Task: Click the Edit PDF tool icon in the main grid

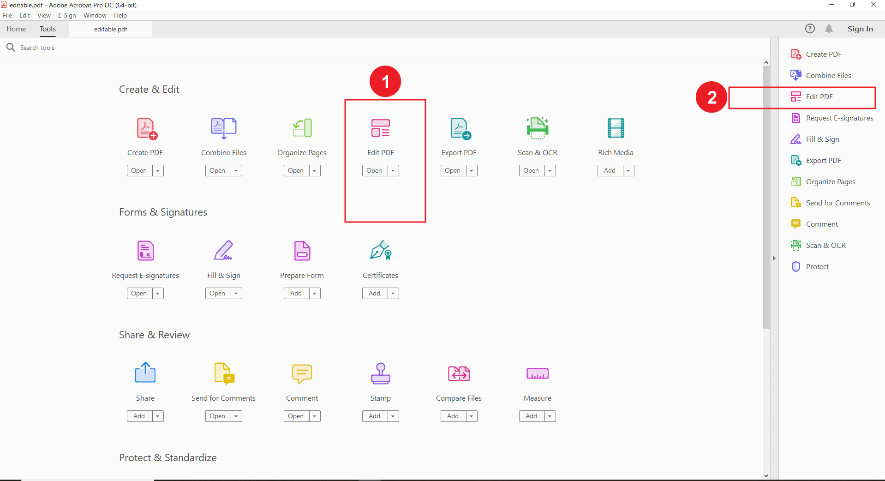Action: 381,128
